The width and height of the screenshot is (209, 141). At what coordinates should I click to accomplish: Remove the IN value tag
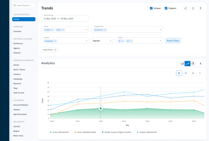pyautogui.click(x=122, y=41)
